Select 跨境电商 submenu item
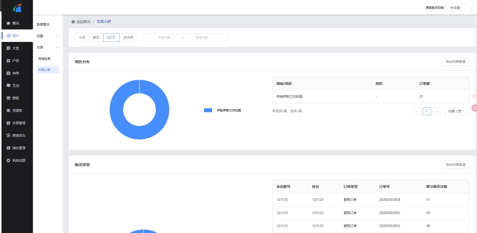 44,59
